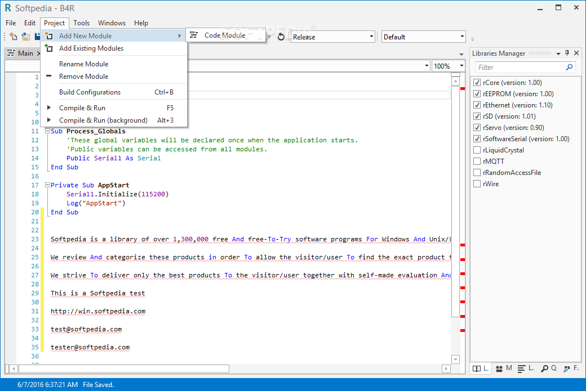Open the File menu
The height and width of the screenshot is (391, 586).
point(11,23)
